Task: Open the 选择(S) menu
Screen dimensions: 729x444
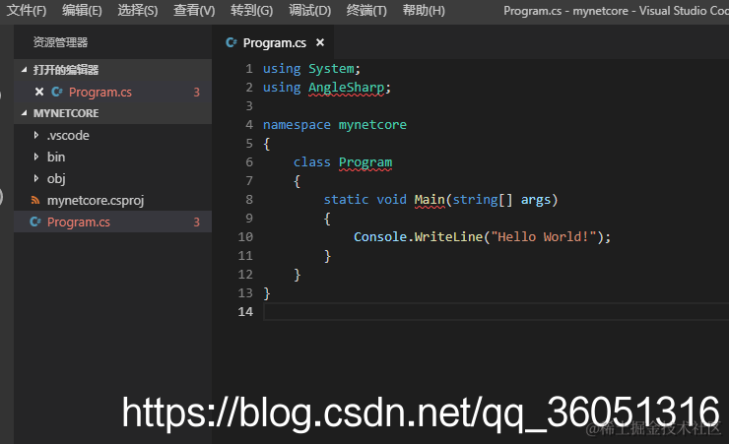Action: point(138,10)
